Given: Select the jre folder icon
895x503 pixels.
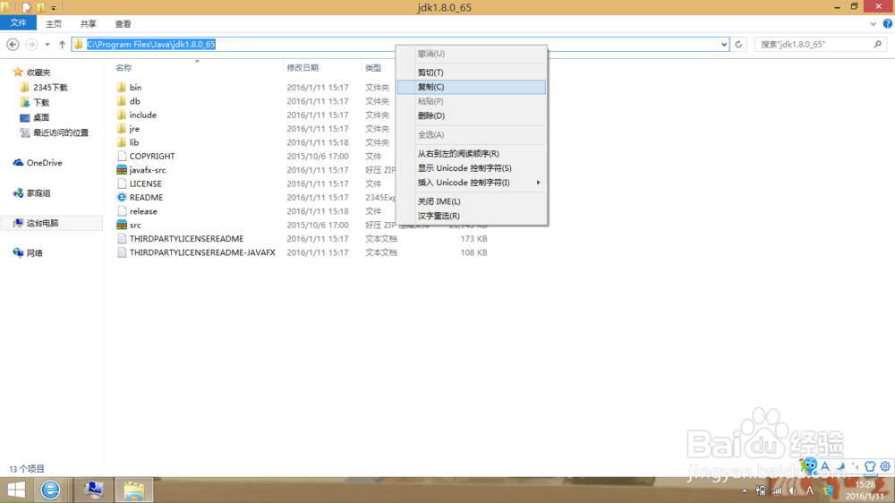Looking at the screenshot, I should pyautogui.click(x=122, y=129).
